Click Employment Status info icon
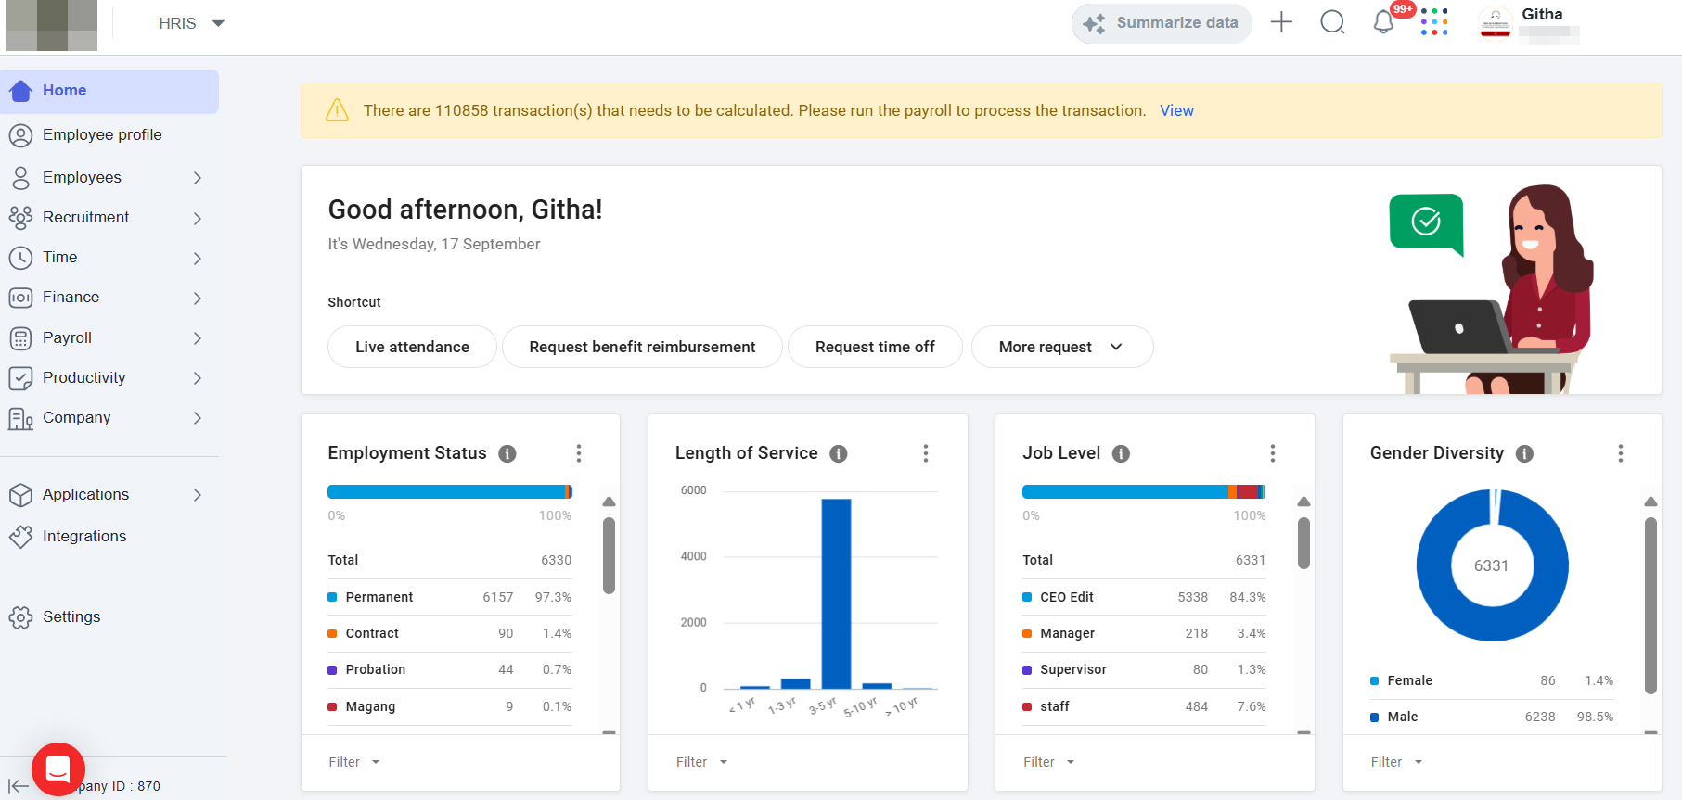Image resolution: width=1682 pixels, height=800 pixels. [507, 453]
